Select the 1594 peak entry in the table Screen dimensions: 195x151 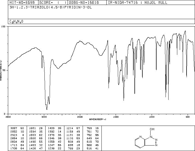point(36,132)
